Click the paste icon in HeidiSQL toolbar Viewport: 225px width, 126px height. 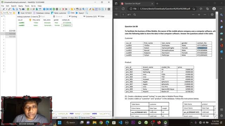(x=17, y=9)
